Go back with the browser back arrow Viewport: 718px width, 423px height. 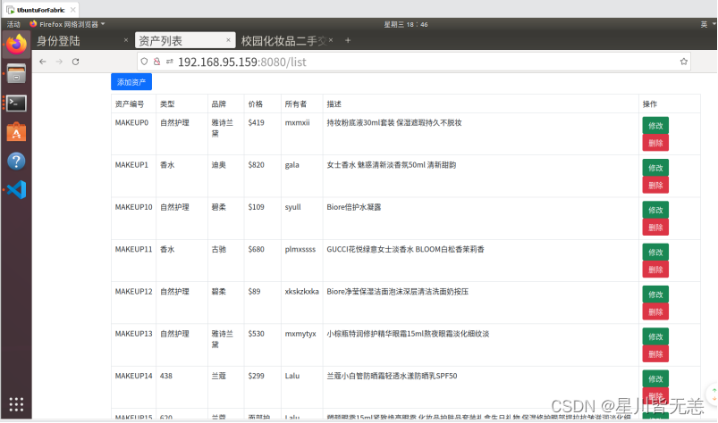click(x=43, y=62)
